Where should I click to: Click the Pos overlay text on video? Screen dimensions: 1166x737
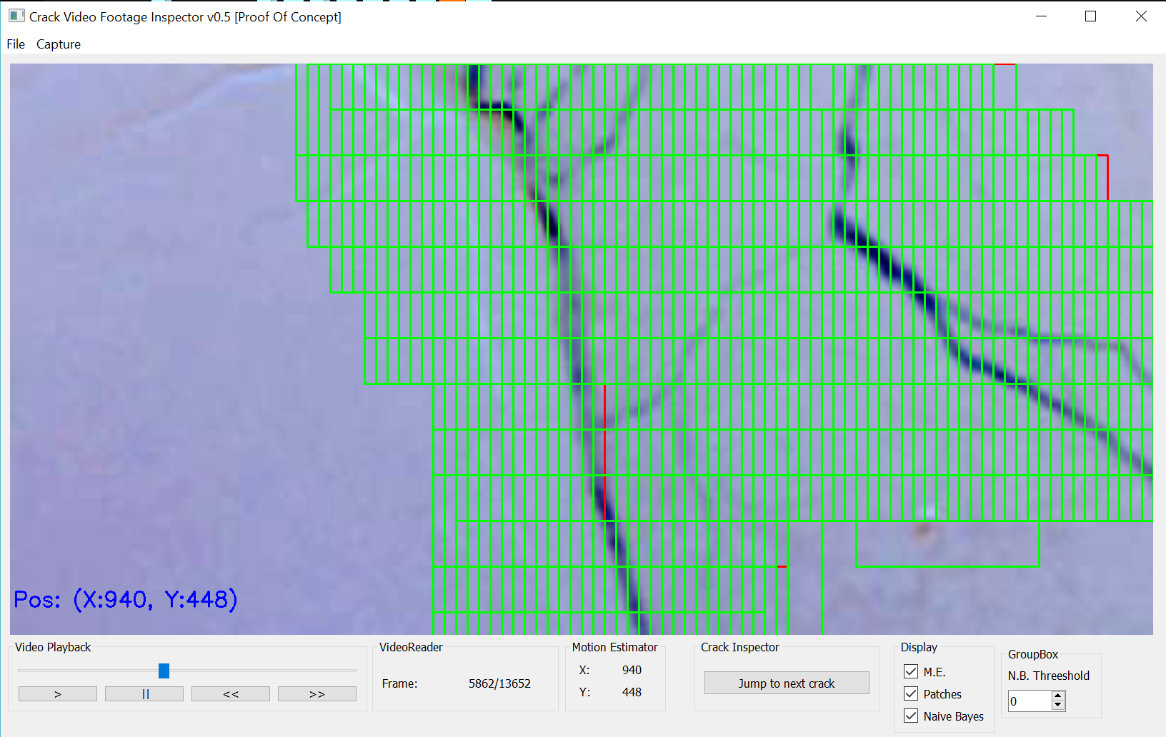(x=126, y=599)
